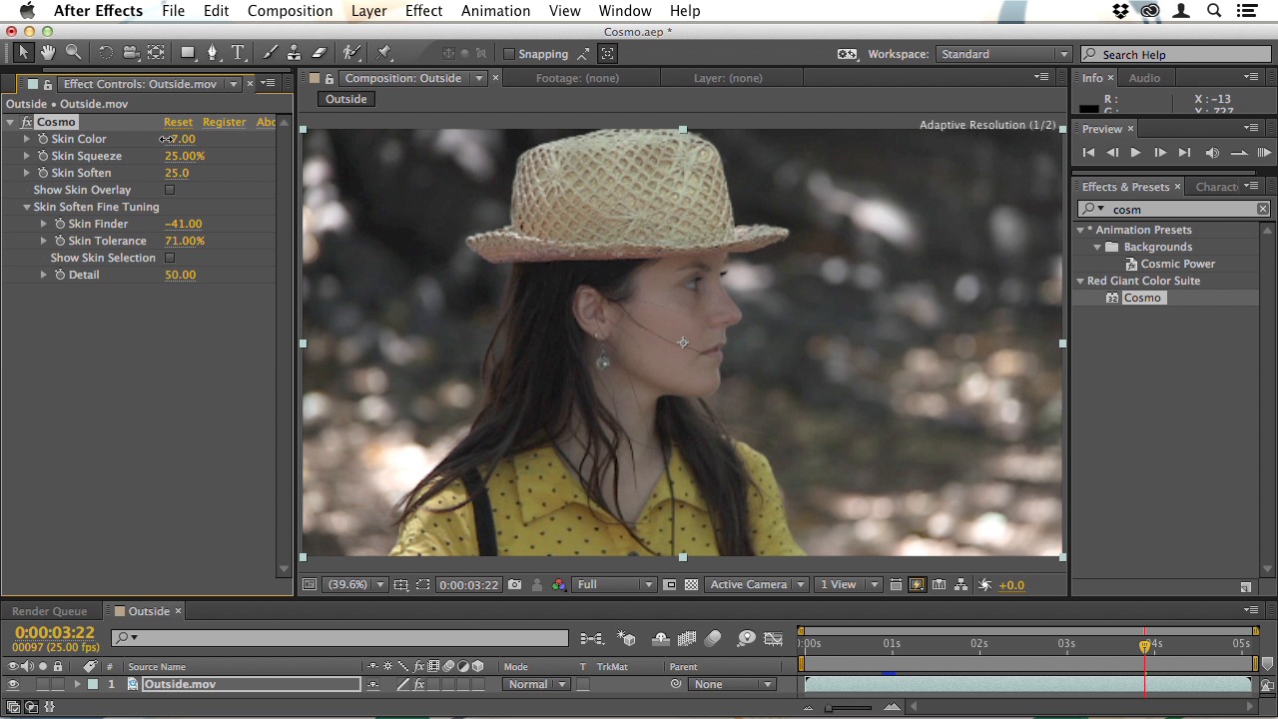Viewport: 1278px width, 719px height.
Task: Select the Zoom magnifier tool
Action: (73, 53)
